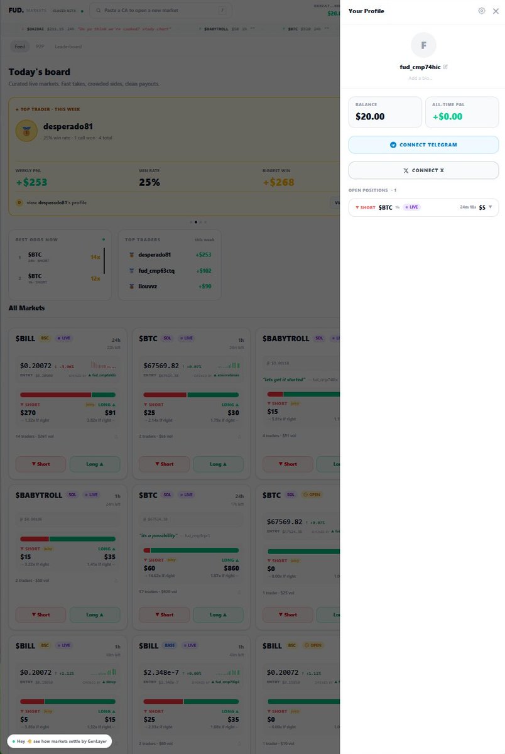Go Long on $BILL BSC 24h market
Viewport: 505px width, 754px height.
[95, 464]
